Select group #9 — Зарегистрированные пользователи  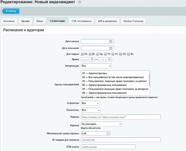click(115, 93)
